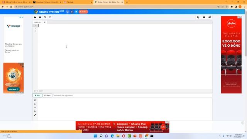
Task: Expand console with the diagonal arrows icon
Action: click(35, 115)
